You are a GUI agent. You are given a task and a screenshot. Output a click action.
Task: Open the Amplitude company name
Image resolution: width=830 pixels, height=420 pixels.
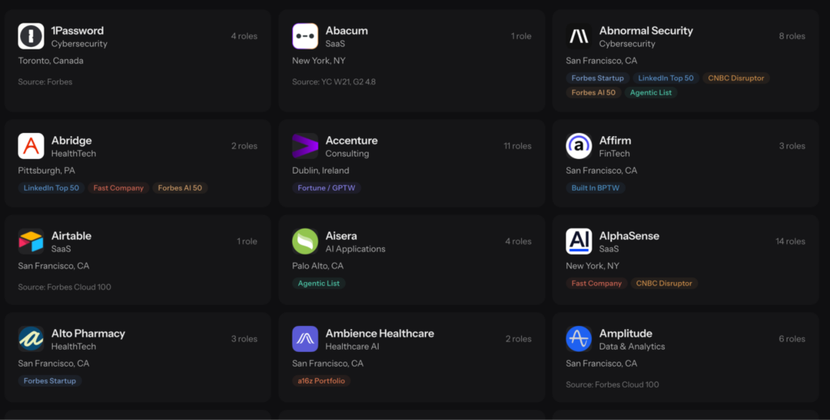point(625,333)
